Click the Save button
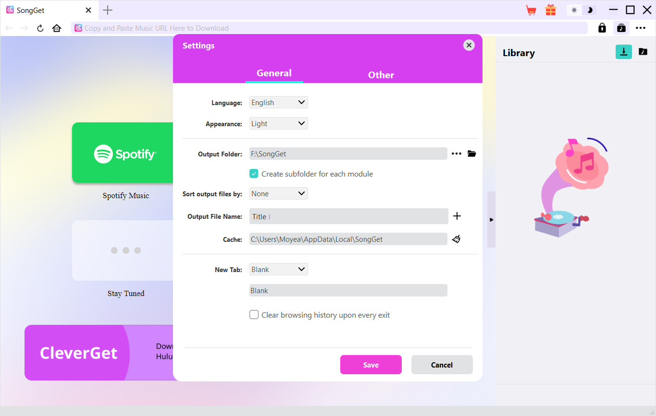The width and height of the screenshot is (656, 416). (371, 365)
